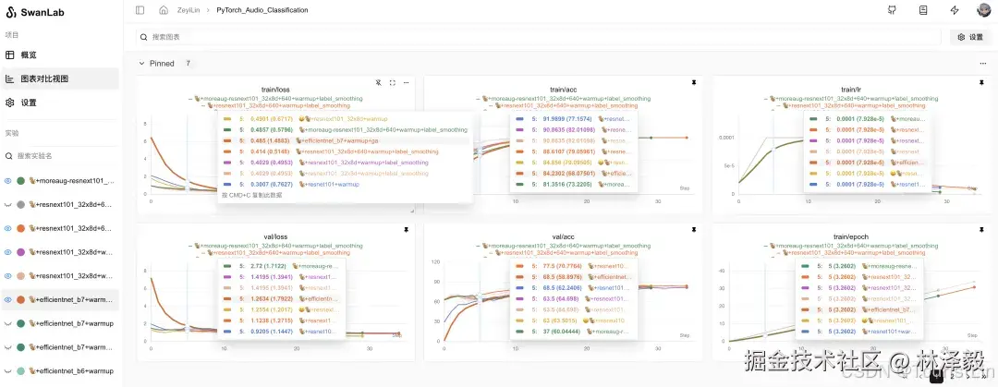Open Pinned section more options menu
998x387 pixels.
pyautogui.click(x=983, y=64)
